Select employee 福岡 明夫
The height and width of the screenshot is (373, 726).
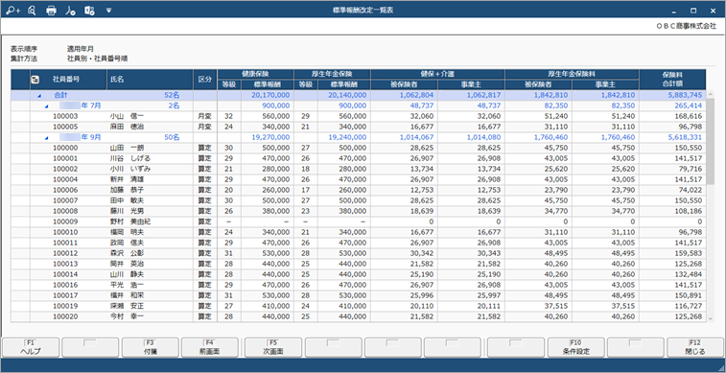(127, 232)
